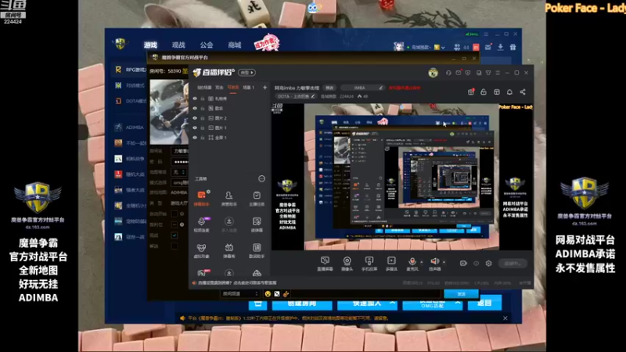Screen dimensions: 626x352
Task: Click the 返回 button
Action: click(484, 304)
